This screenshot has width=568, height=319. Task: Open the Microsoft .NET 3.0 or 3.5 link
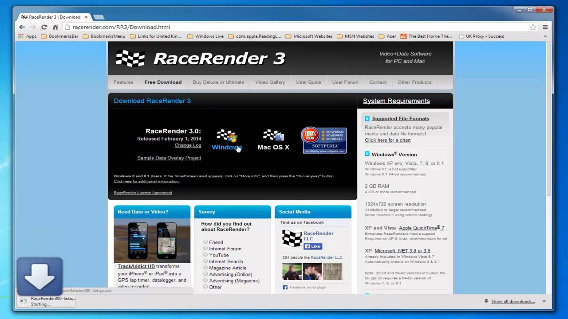click(x=402, y=251)
